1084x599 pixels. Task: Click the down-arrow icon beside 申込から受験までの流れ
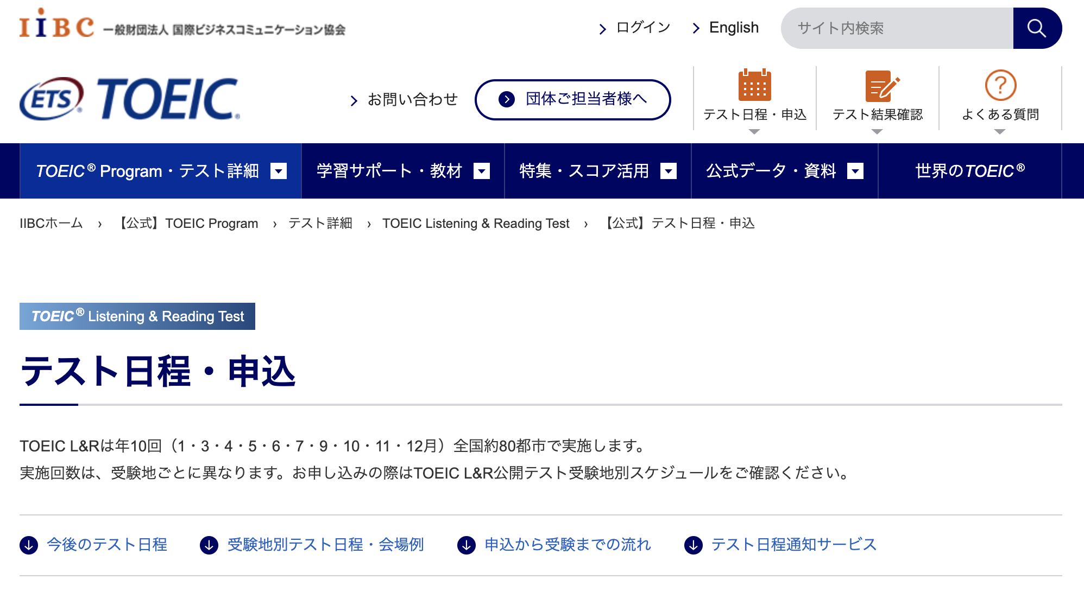pyautogui.click(x=467, y=545)
